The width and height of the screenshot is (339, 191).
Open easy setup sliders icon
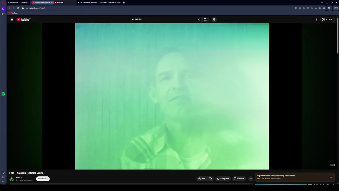tap(320, 8)
